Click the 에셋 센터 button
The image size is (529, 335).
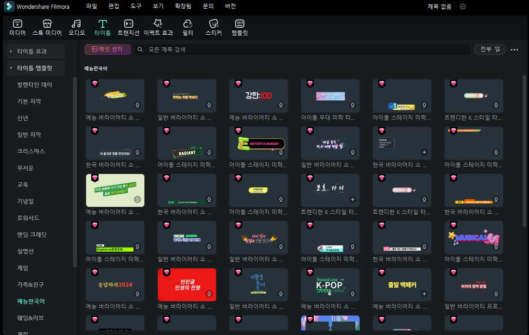pyautogui.click(x=107, y=50)
